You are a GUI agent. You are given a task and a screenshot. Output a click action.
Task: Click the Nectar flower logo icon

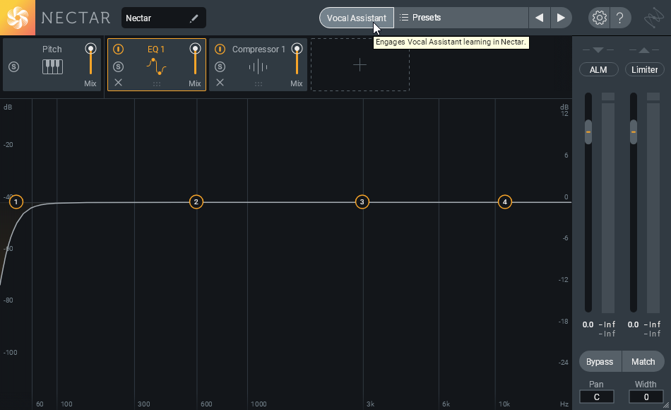tap(18, 18)
